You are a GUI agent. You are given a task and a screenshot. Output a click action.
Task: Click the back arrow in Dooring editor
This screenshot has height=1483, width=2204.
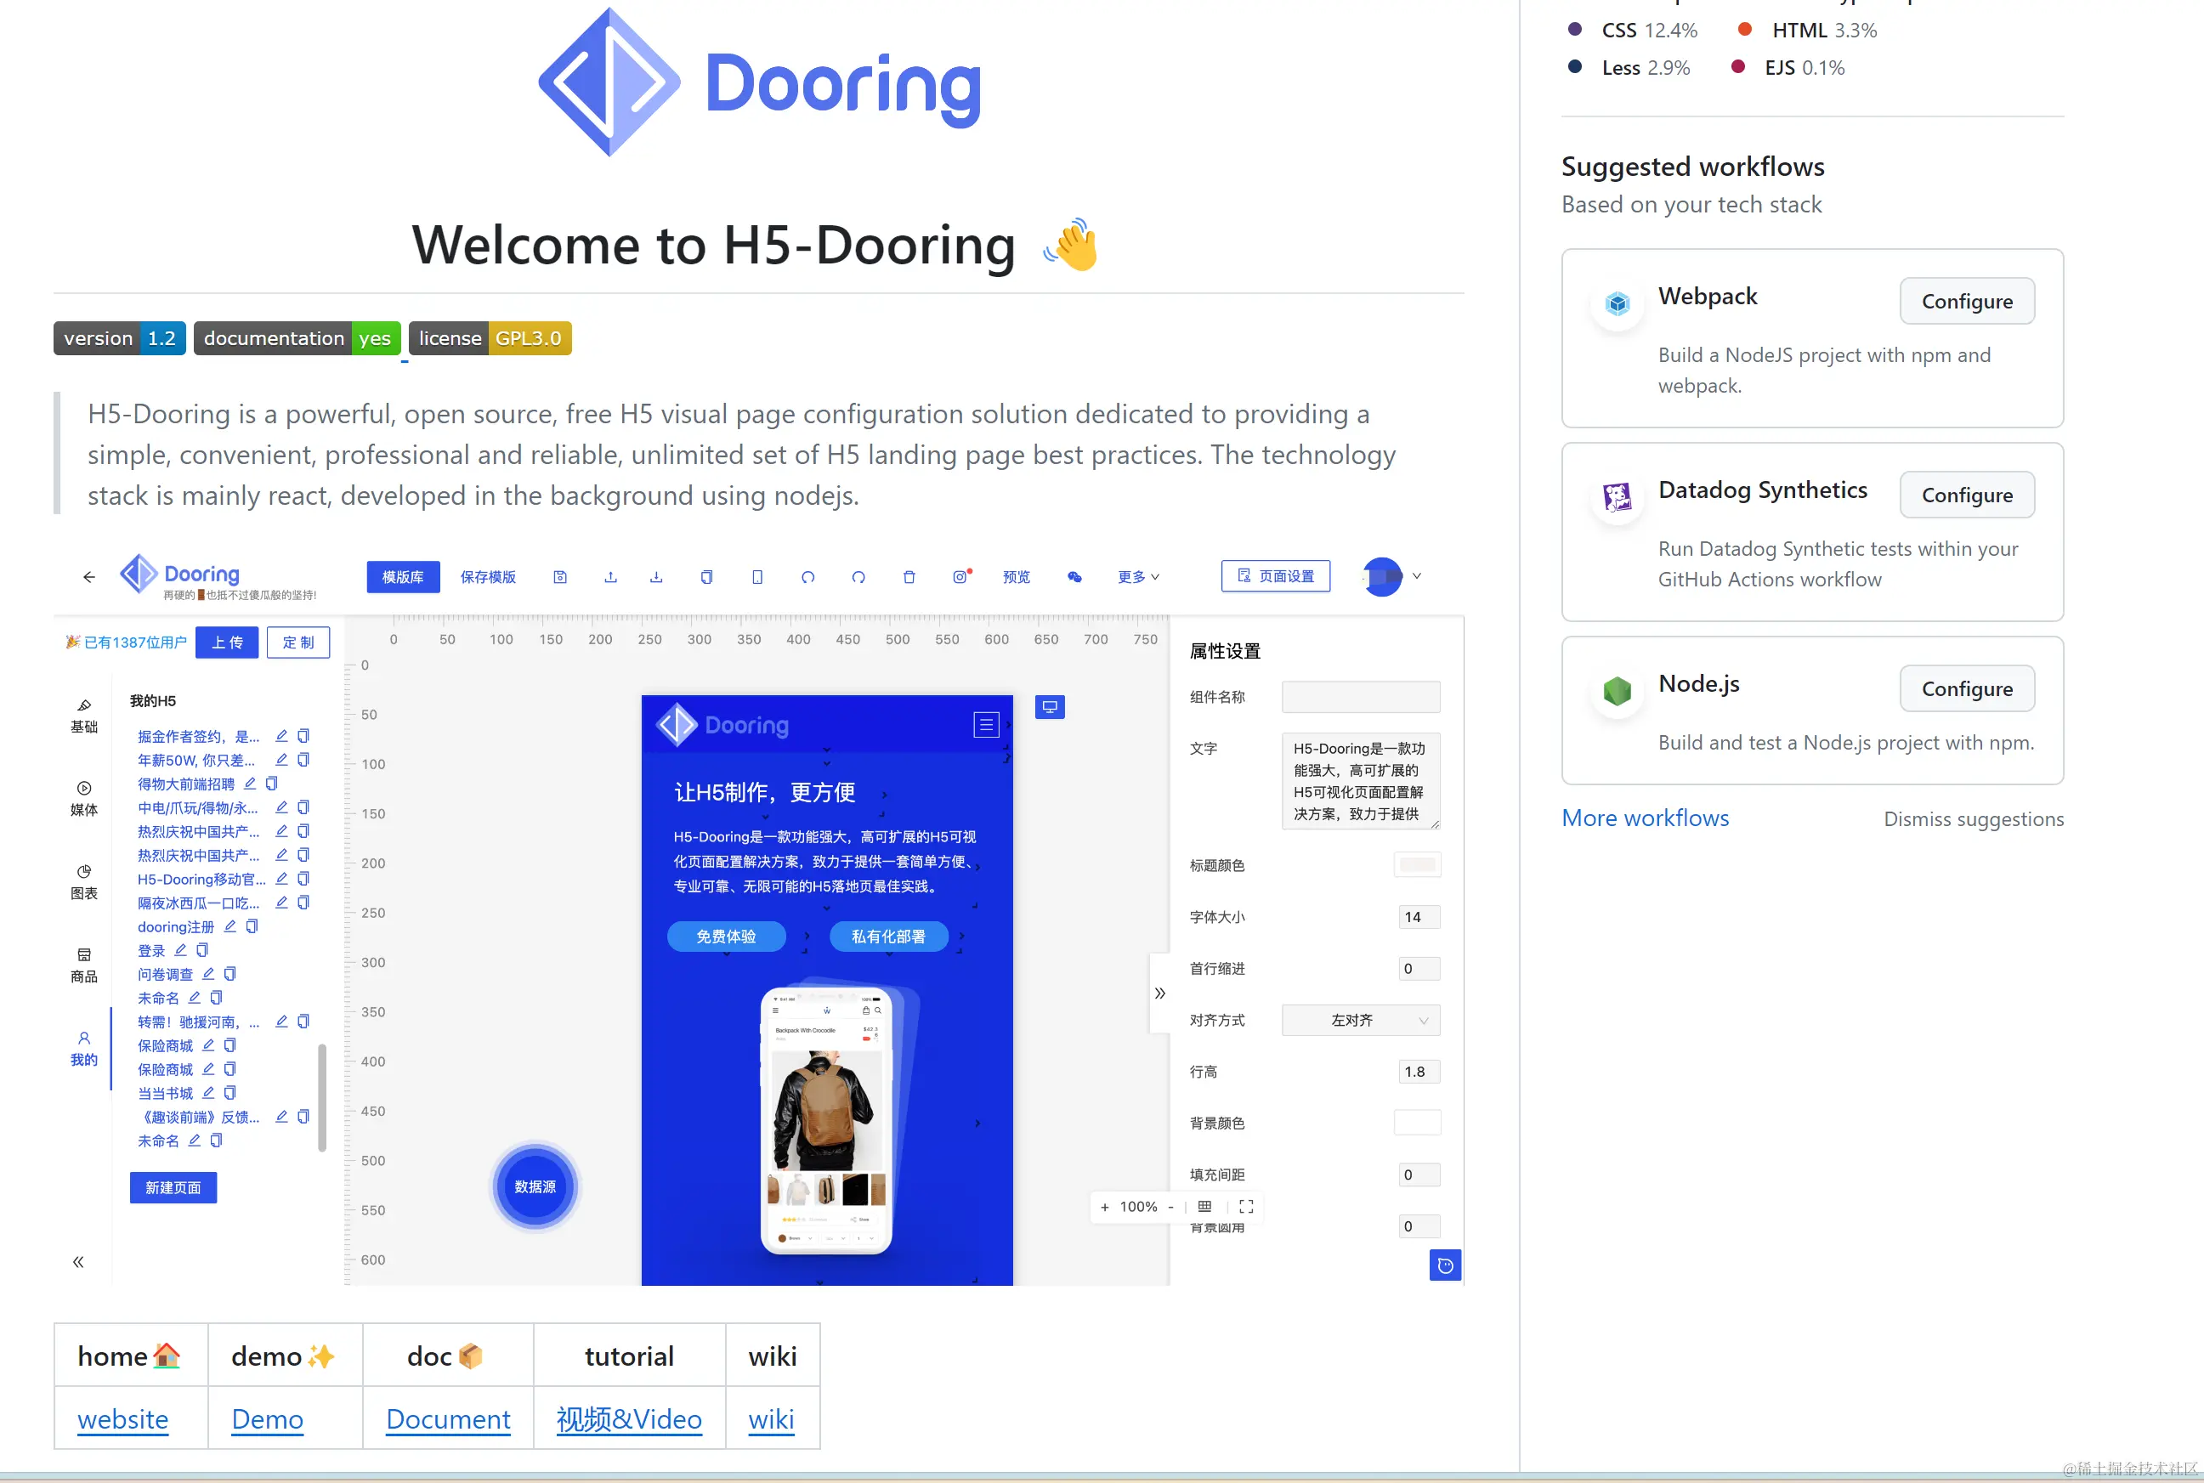point(89,577)
